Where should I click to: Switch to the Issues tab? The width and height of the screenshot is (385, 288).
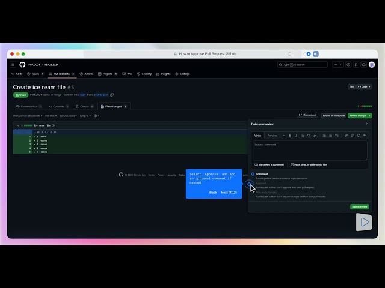pos(35,74)
